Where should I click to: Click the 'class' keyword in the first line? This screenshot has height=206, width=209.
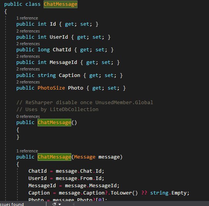33,4
